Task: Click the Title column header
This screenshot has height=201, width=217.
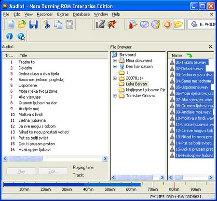Action: [62, 56]
